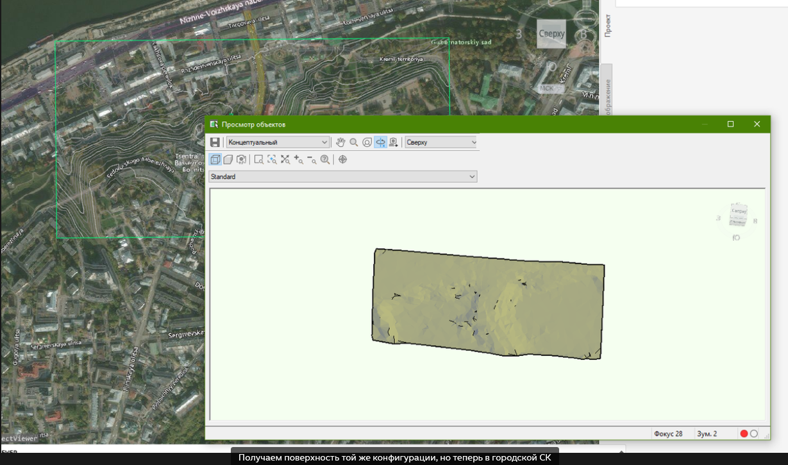Click the Zoom Window icon
This screenshot has height=465, width=788.
pos(258,160)
